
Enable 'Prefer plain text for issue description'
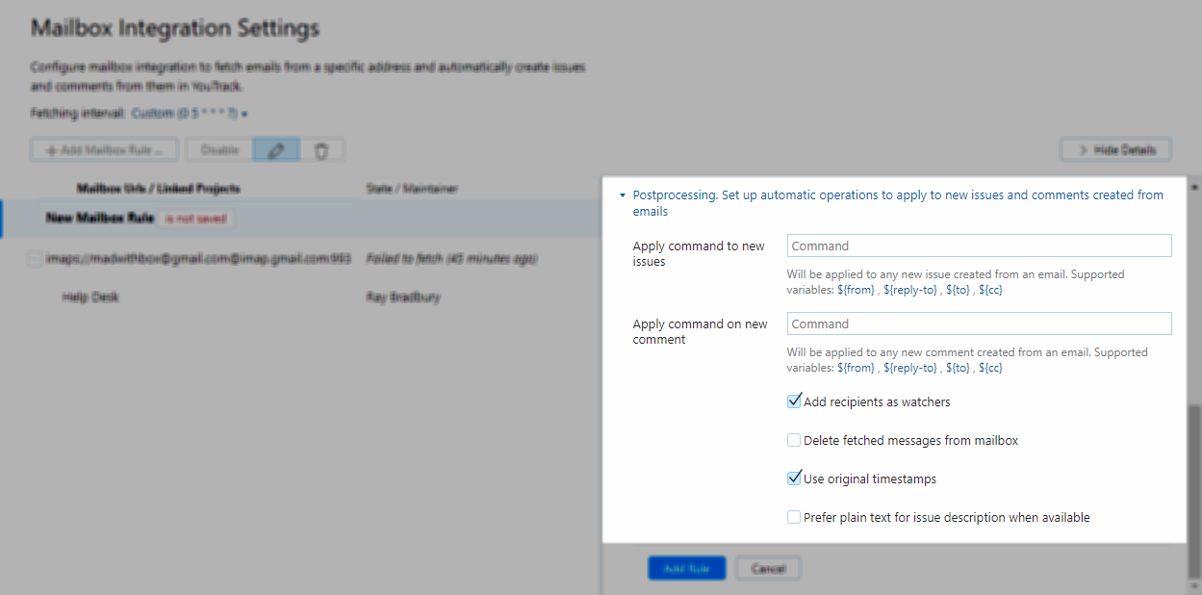tap(794, 517)
